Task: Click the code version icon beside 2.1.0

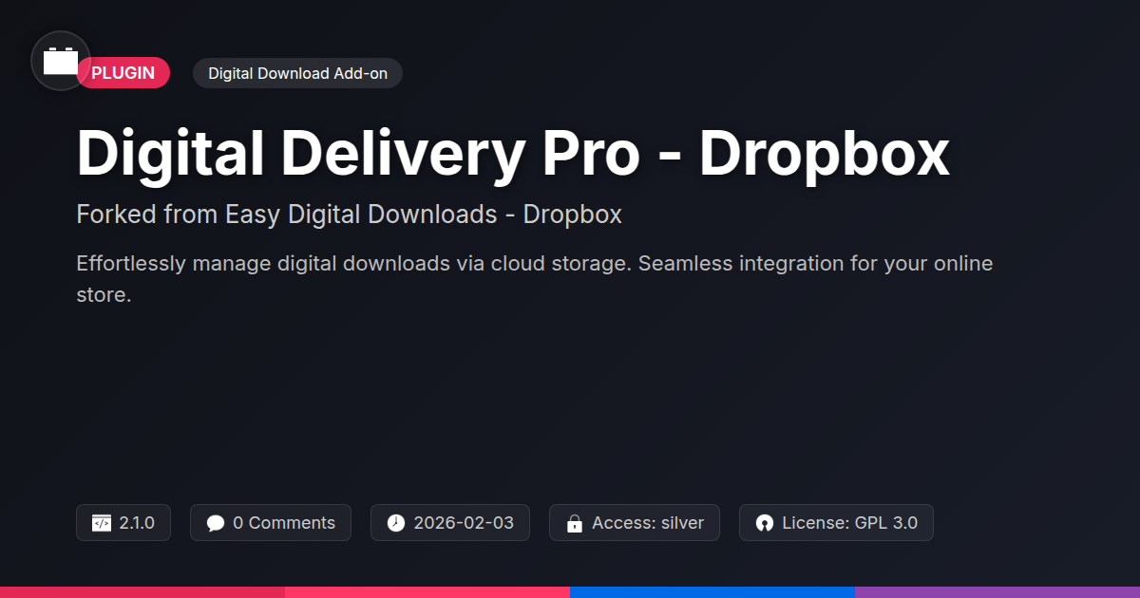Action: tap(102, 523)
